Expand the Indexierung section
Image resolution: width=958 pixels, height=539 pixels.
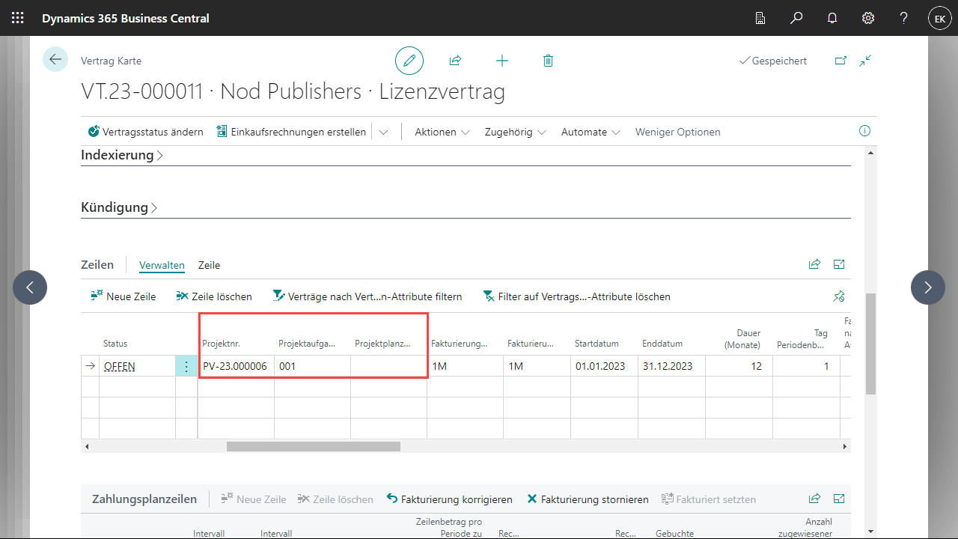coord(122,155)
